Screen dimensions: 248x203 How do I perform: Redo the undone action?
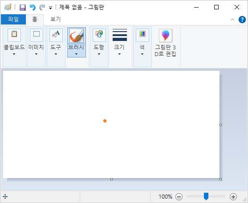click(x=42, y=7)
